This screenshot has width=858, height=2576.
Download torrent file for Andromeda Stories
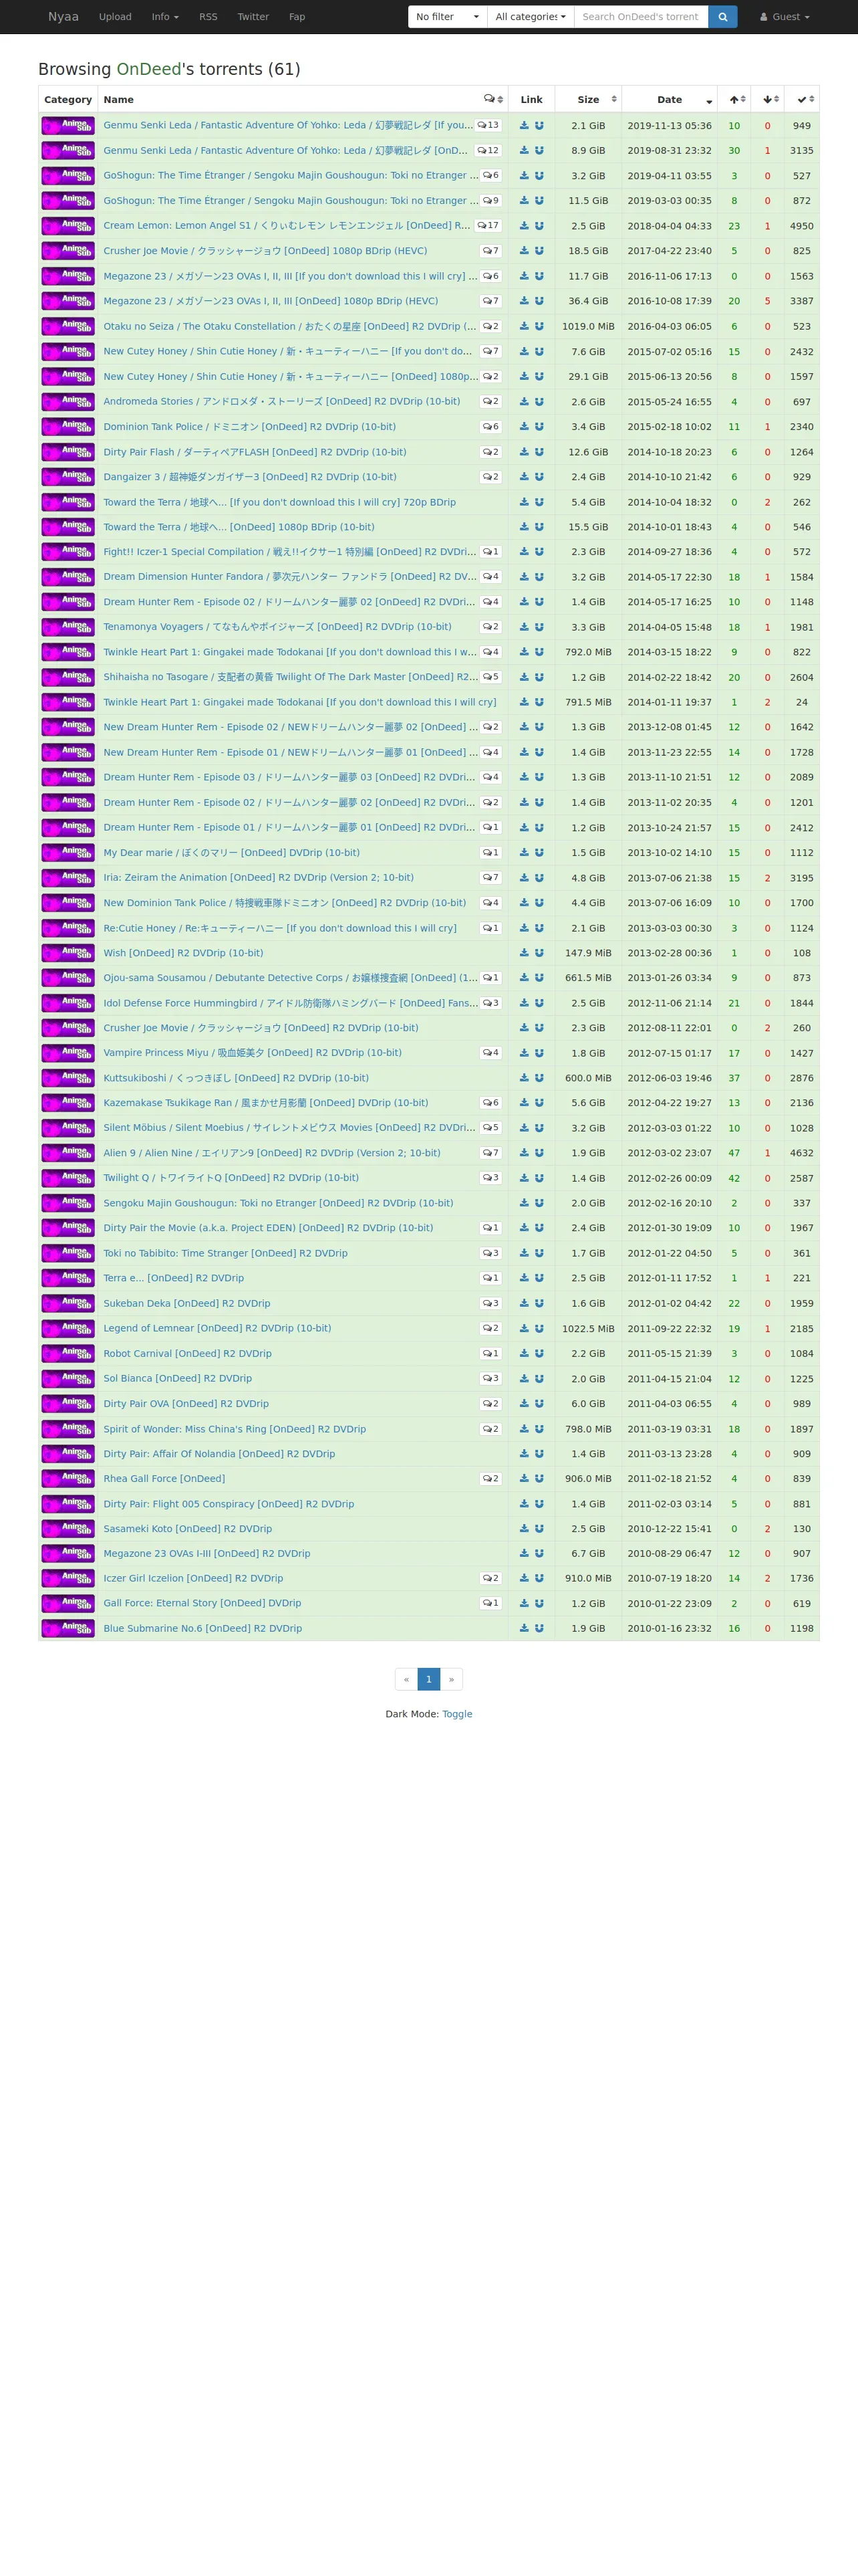tap(525, 401)
